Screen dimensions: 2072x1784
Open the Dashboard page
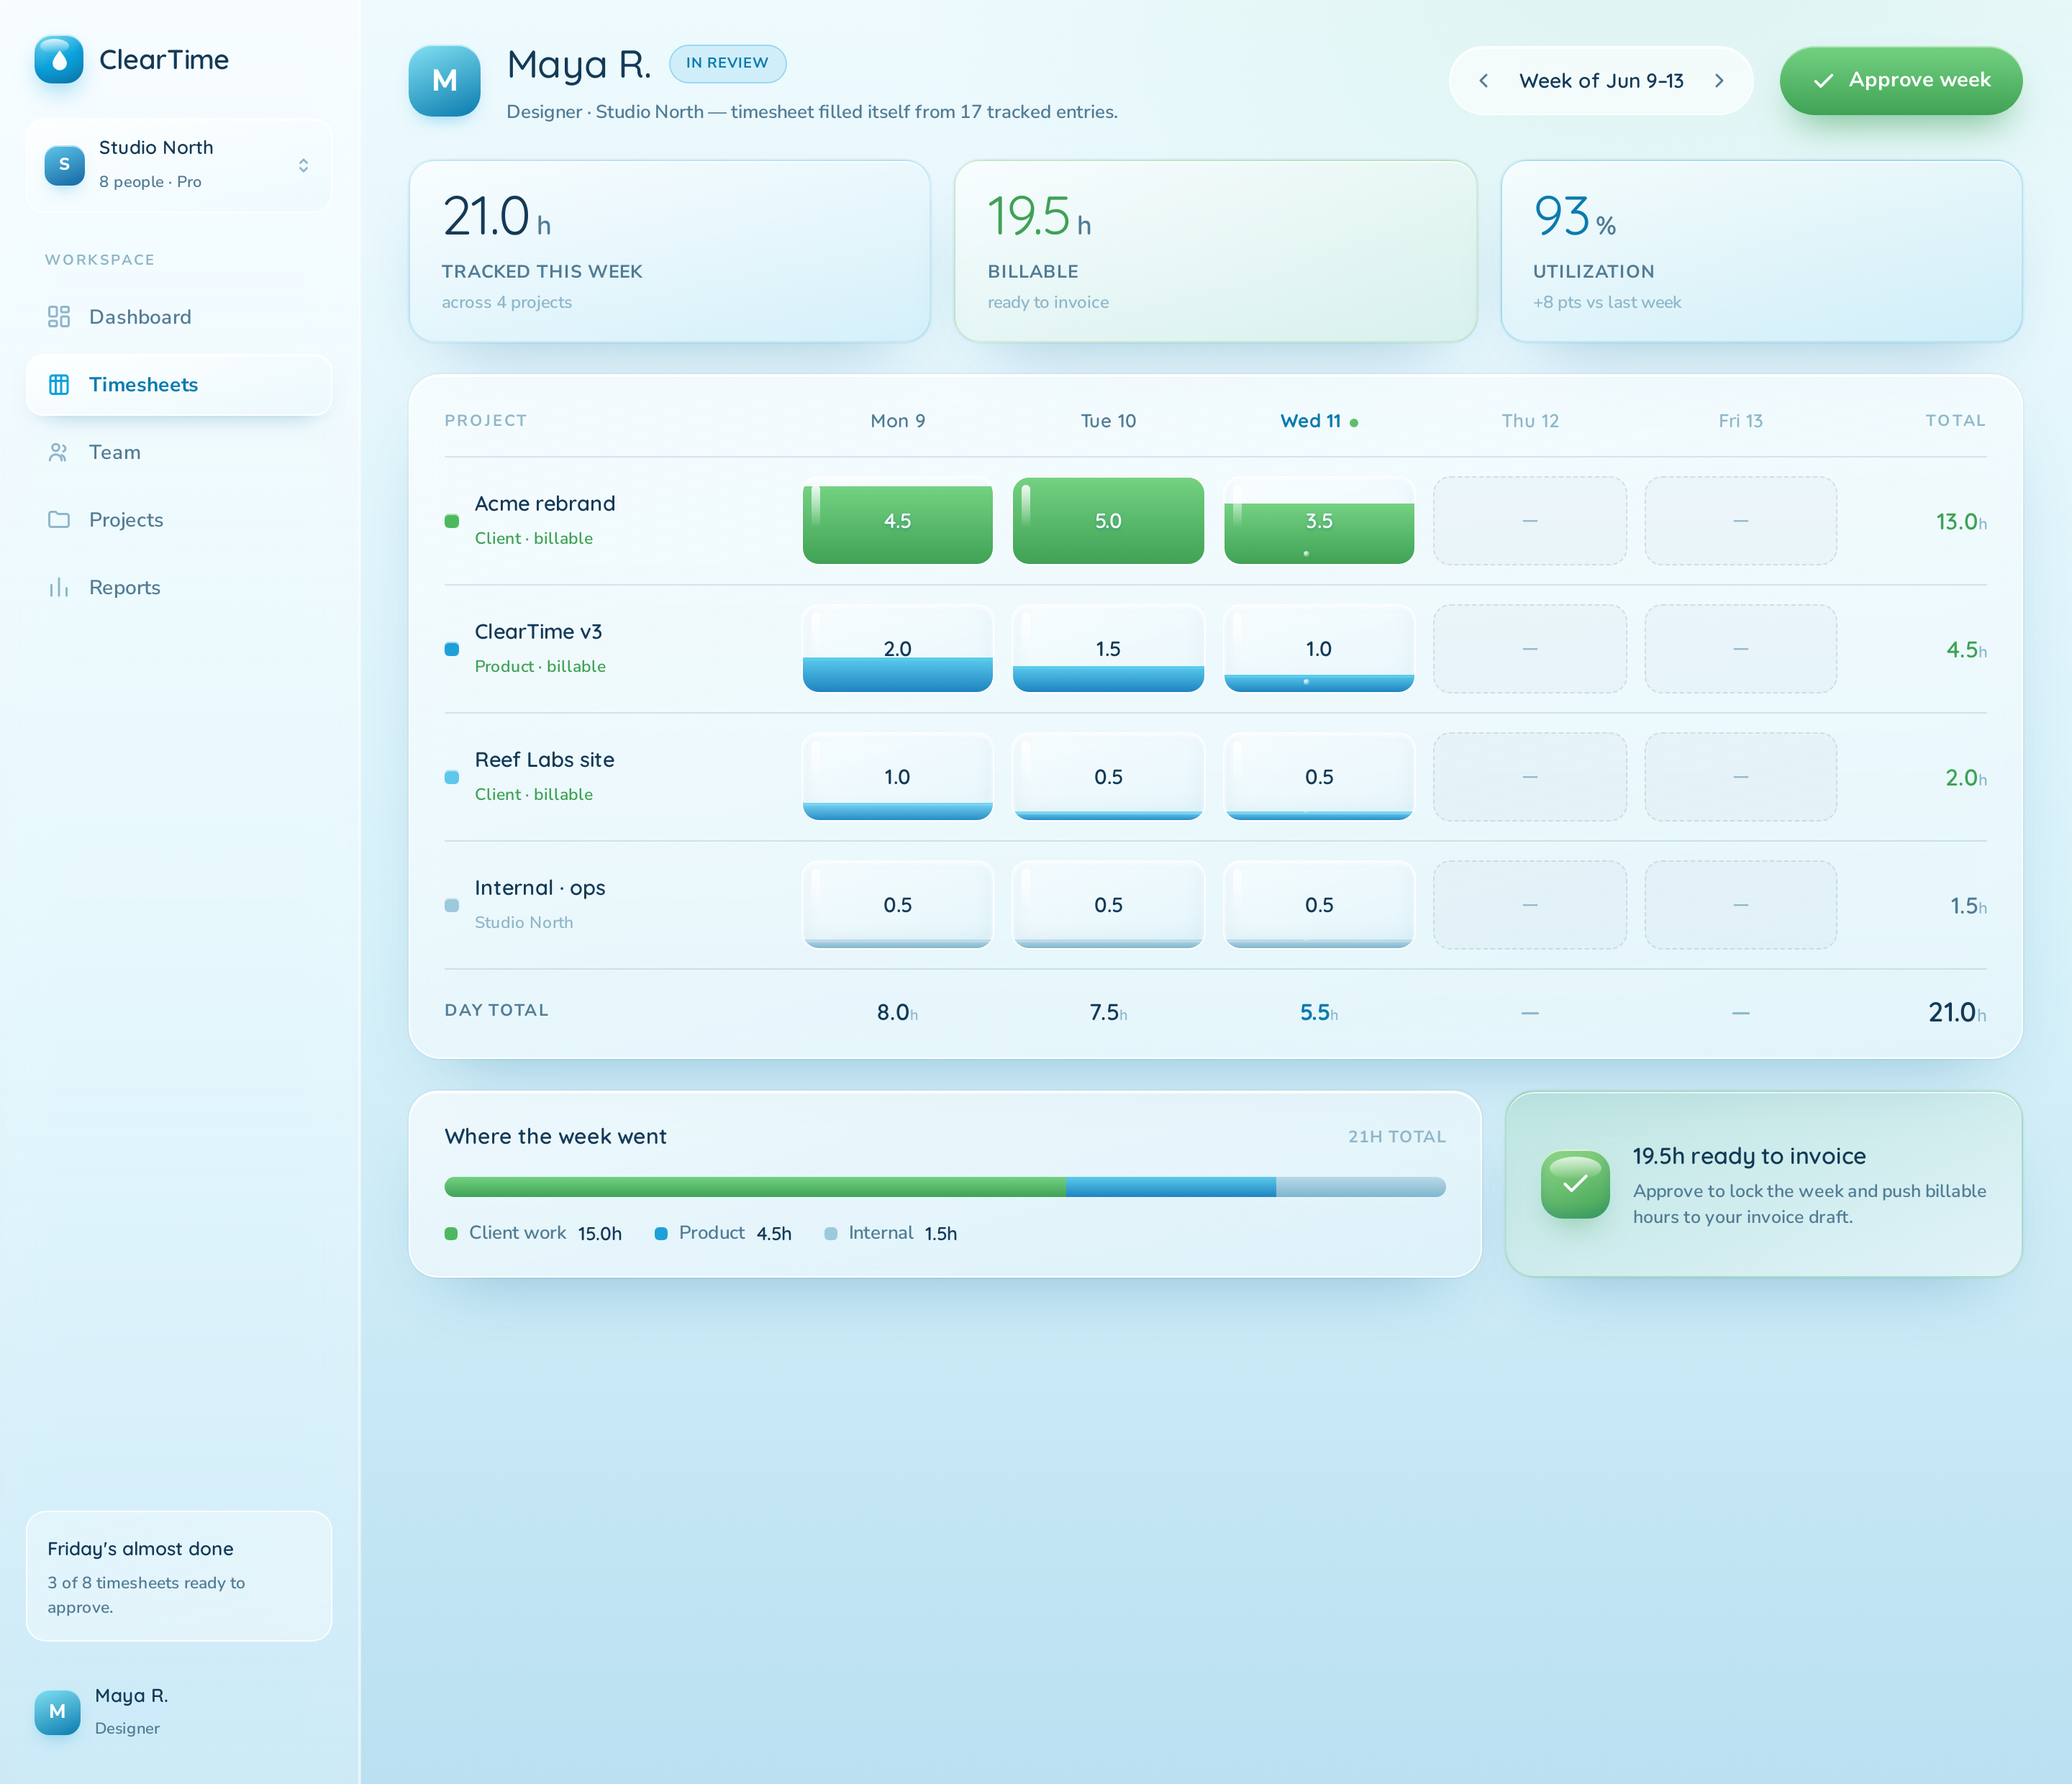[x=179, y=317]
